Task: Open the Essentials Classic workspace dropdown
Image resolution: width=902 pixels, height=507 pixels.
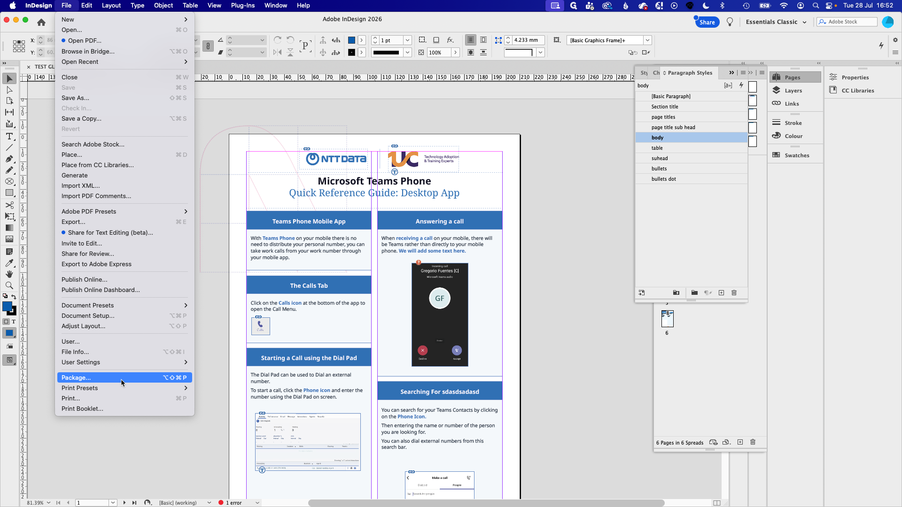Action: tap(776, 22)
